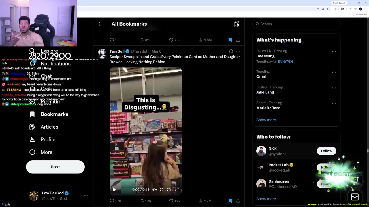Open more options for Mark DeRosa trend
Viewport: 369px width, 207px height.
pyautogui.click(x=334, y=103)
